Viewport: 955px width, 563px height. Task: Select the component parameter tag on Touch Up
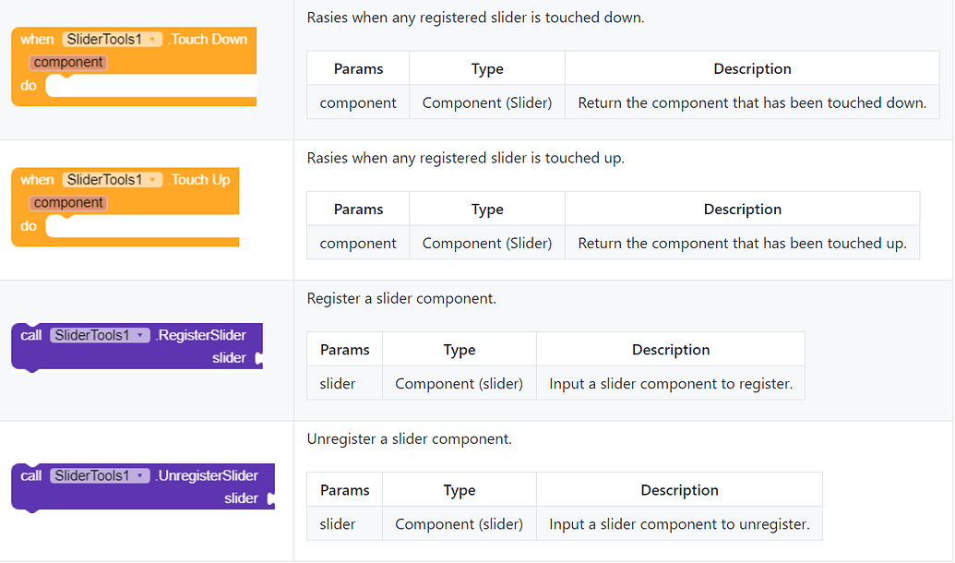(x=69, y=201)
